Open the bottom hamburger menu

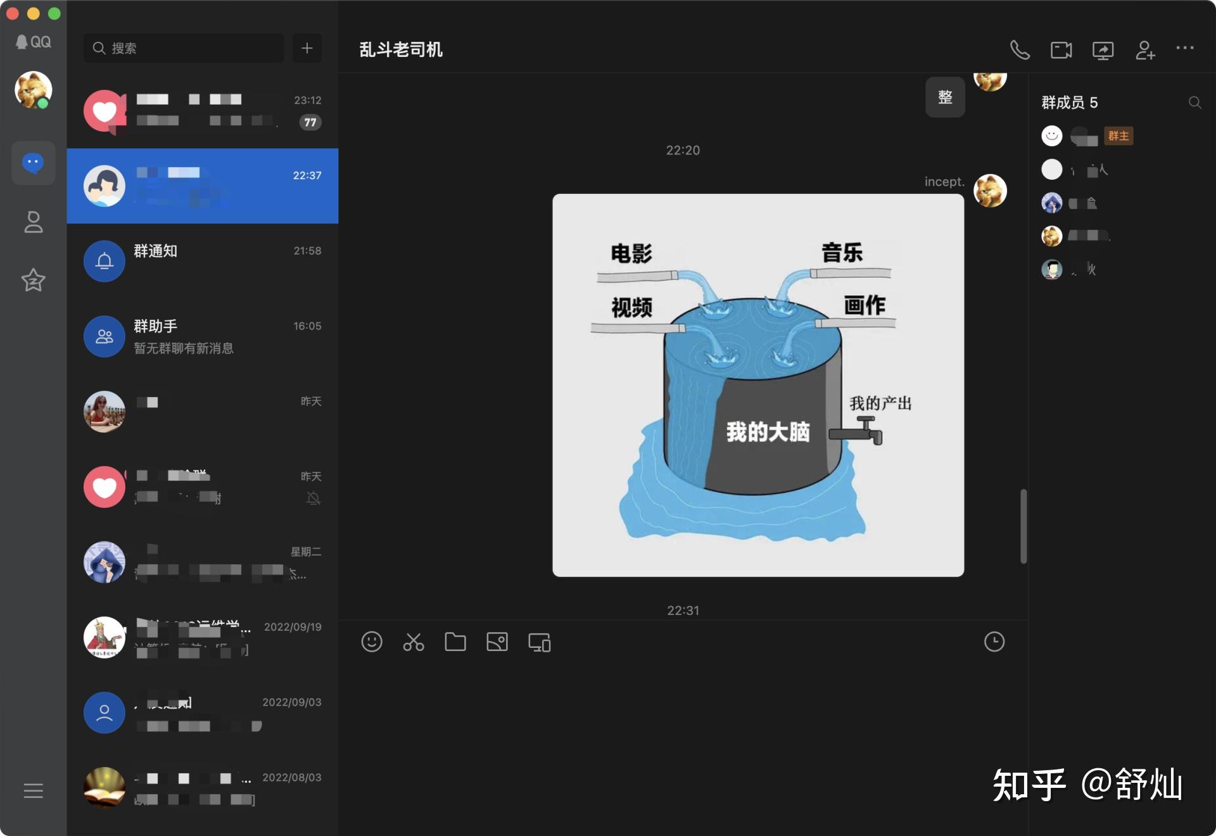coord(33,790)
